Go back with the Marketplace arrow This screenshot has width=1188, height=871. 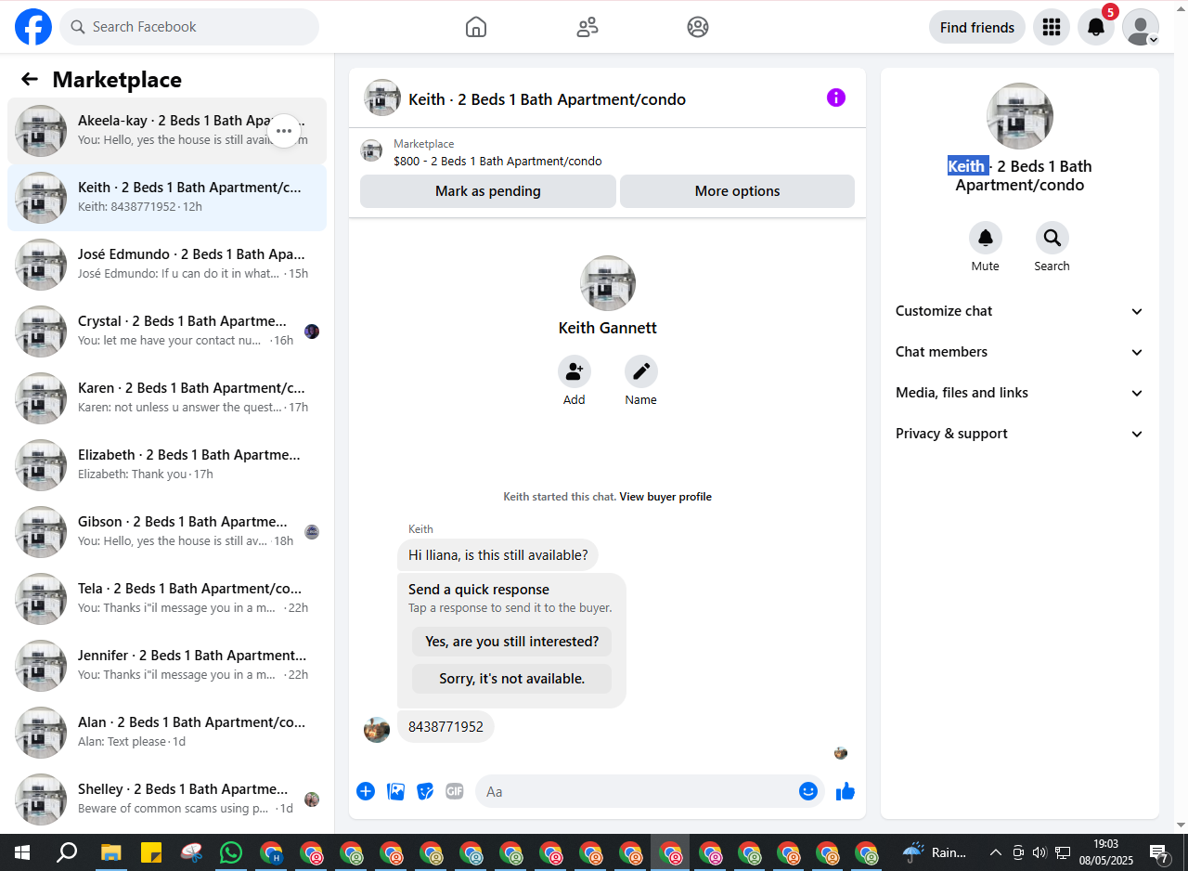click(30, 80)
